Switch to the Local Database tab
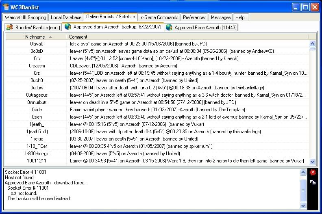Viewport: 322px width, 214px height. [66, 17]
